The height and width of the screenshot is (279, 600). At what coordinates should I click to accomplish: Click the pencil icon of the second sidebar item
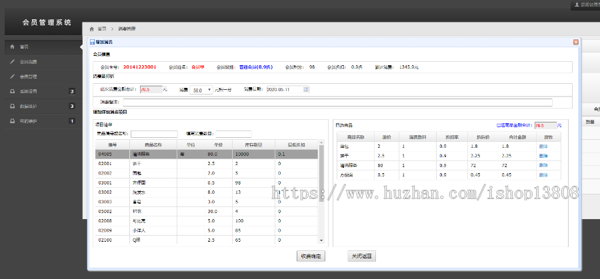coord(12,61)
